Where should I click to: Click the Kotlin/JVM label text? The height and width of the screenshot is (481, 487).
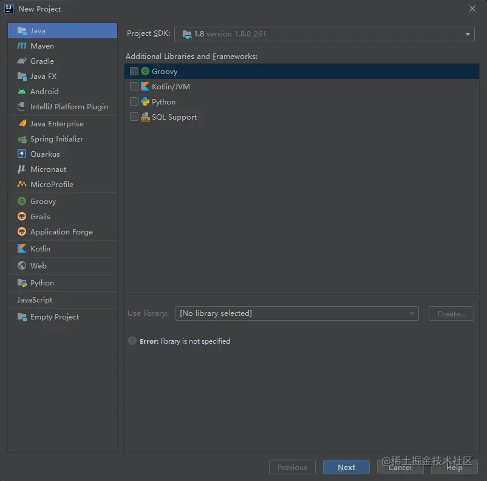point(171,86)
